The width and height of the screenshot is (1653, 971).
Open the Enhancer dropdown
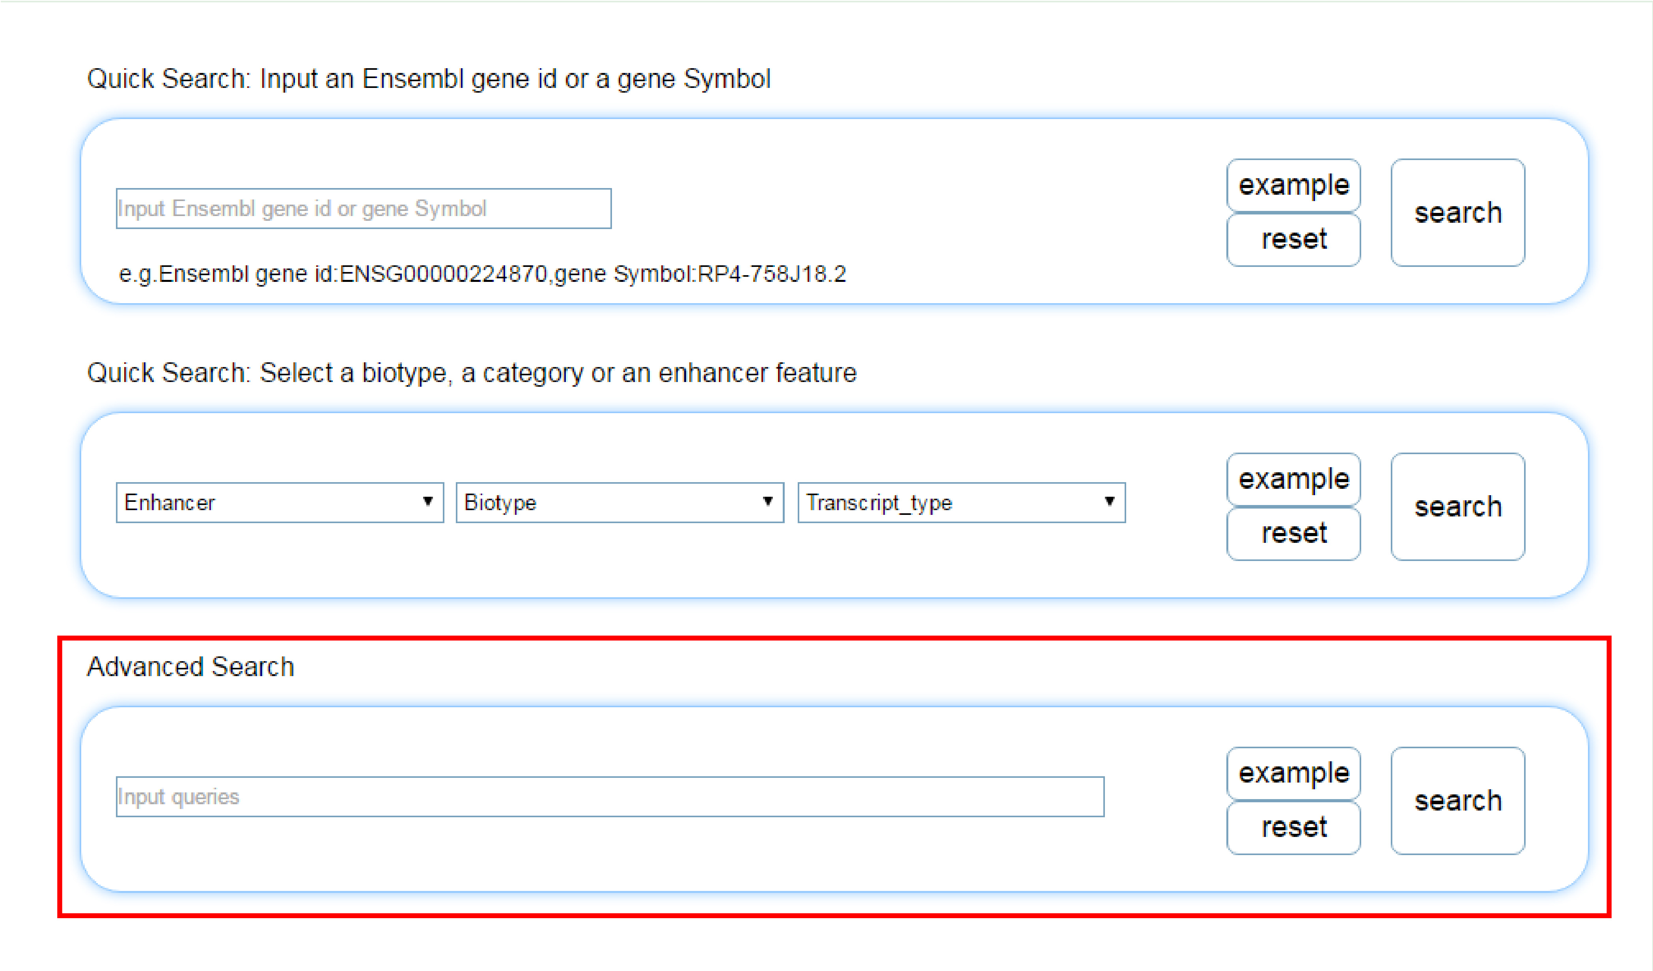(x=280, y=502)
